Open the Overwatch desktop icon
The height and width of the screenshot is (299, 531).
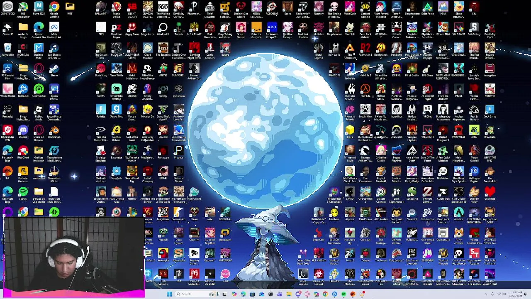point(397,132)
